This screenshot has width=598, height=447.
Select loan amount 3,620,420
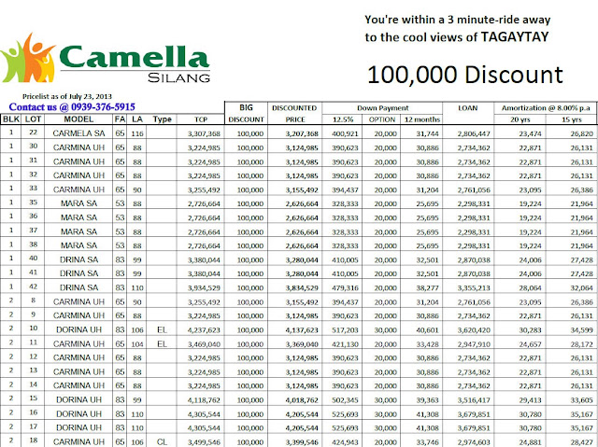[474, 330]
